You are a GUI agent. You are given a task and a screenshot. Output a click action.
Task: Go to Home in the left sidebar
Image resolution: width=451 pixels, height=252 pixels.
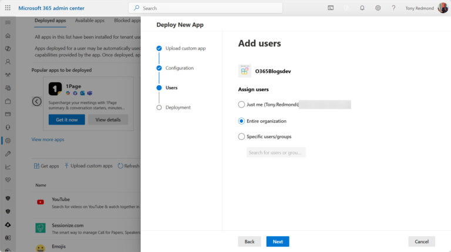coord(8,35)
